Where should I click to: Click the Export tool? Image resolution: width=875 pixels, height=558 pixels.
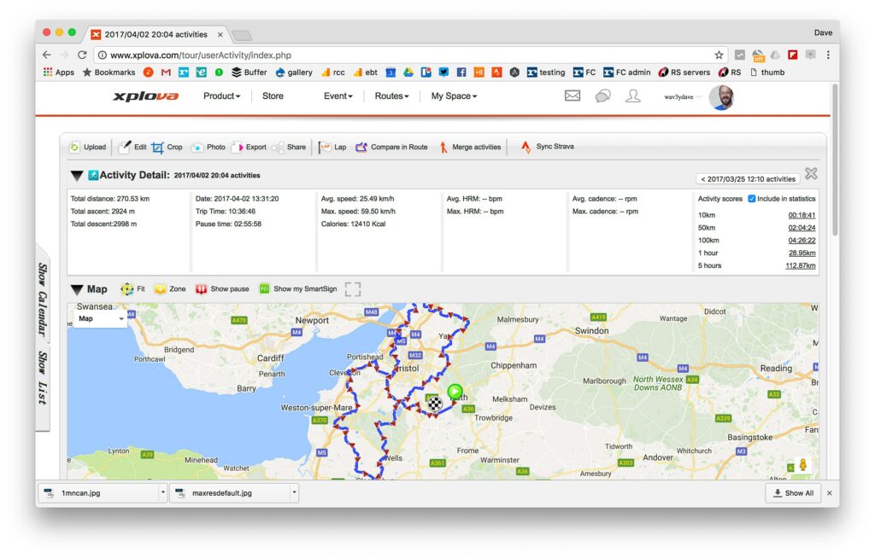(x=238, y=147)
